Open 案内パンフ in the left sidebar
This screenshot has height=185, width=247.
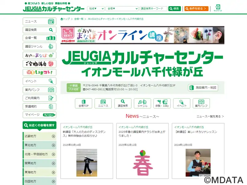[x=40, y=90]
